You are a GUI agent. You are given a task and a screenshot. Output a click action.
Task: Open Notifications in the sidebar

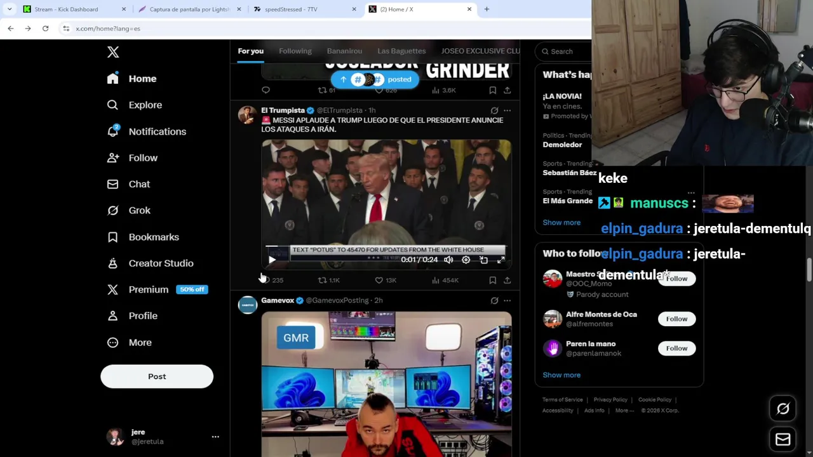[147, 131]
